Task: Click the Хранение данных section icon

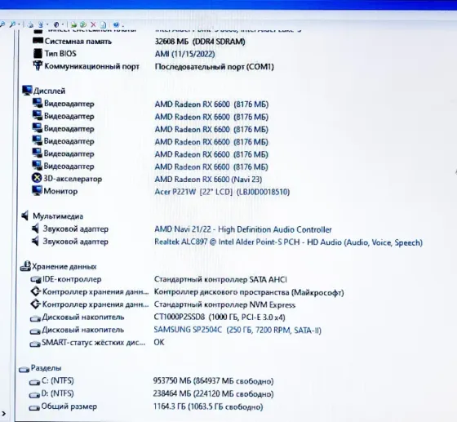Action: click(25, 266)
